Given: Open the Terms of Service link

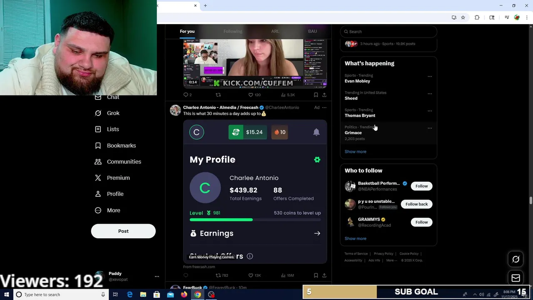Looking at the screenshot, I should click(x=356, y=254).
